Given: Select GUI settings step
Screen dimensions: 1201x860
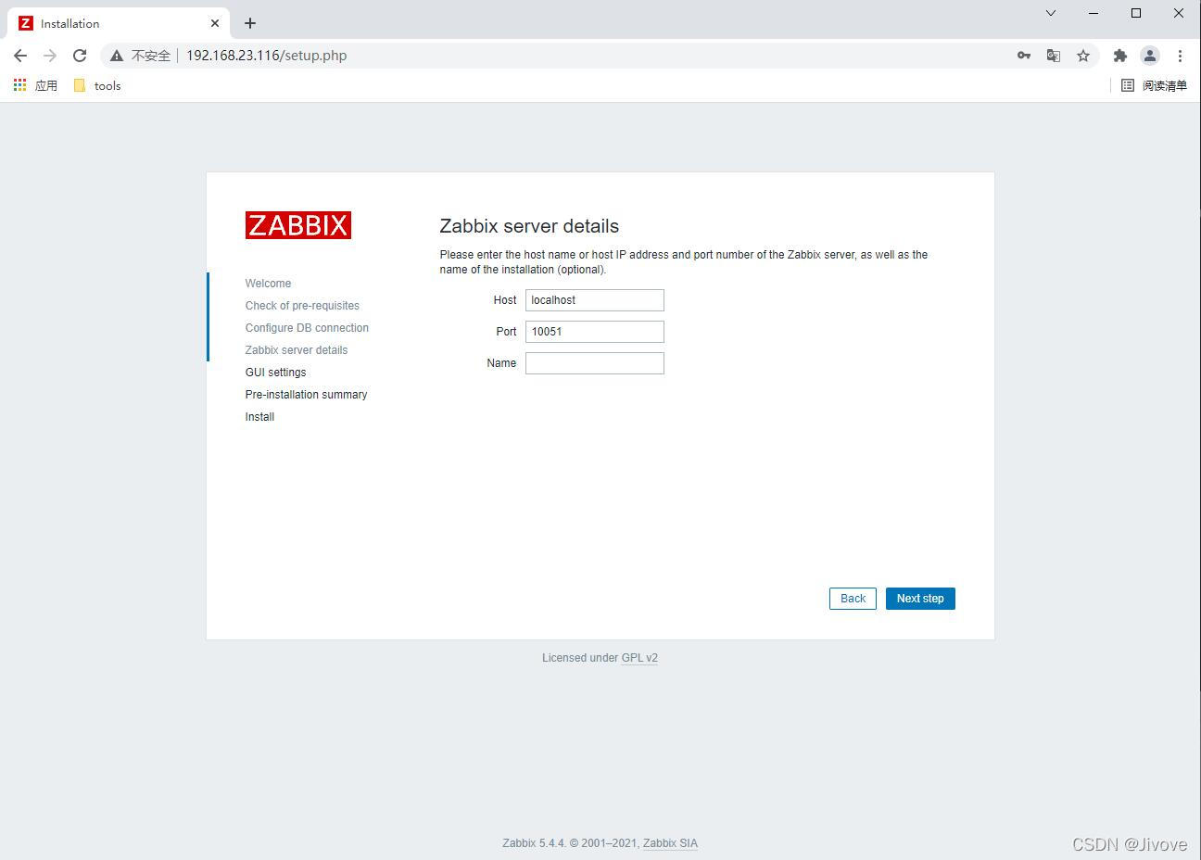Looking at the screenshot, I should pyautogui.click(x=275, y=373).
